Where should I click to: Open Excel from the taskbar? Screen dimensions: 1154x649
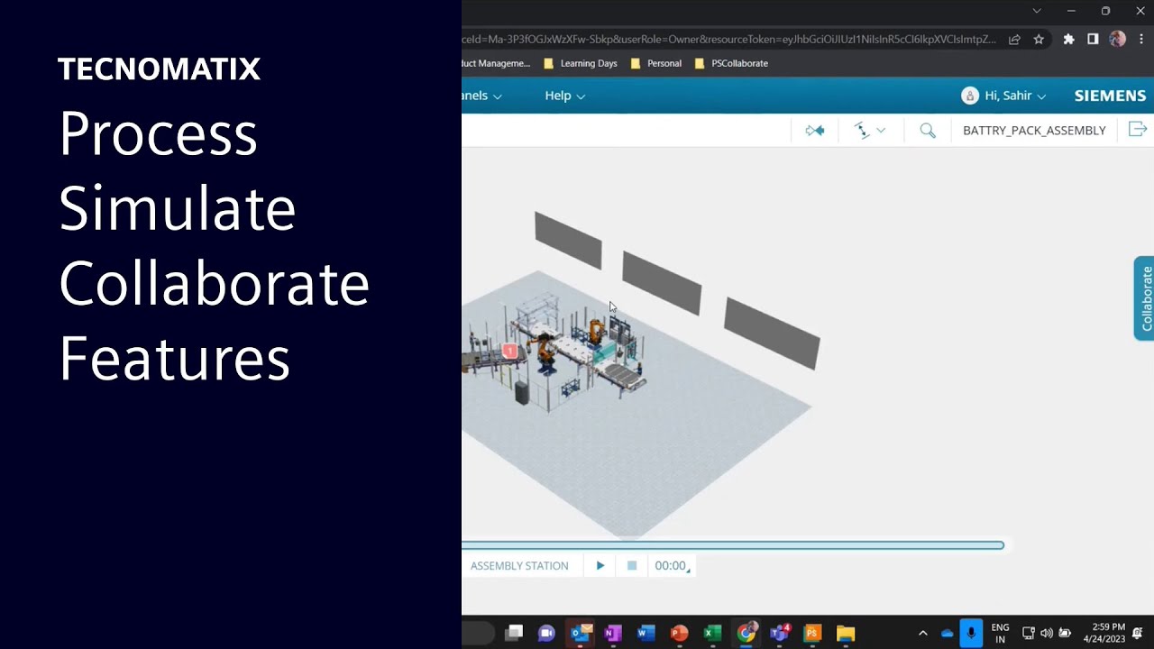click(x=712, y=633)
